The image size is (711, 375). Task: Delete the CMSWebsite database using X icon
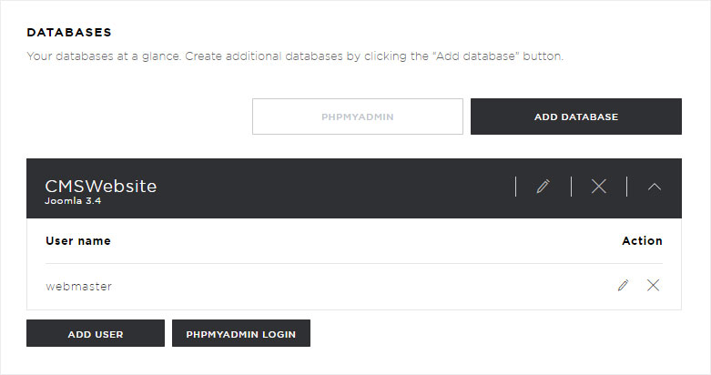[598, 187]
